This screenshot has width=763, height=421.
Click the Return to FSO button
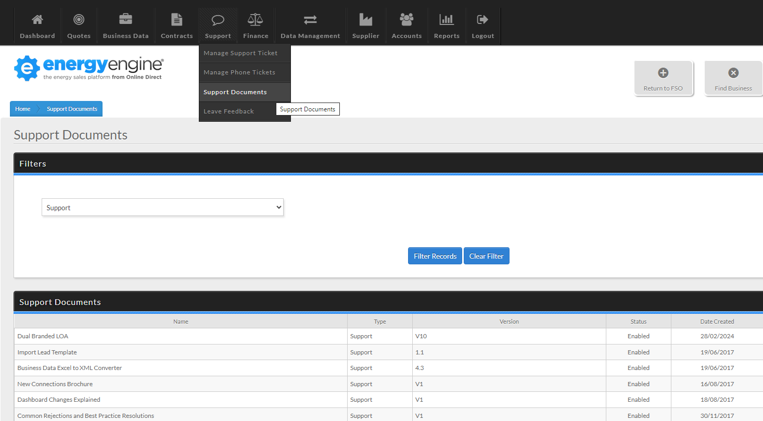[x=663, y=79]
